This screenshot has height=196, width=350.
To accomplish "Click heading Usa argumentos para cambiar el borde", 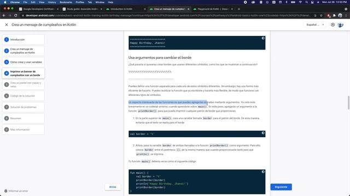I will (x=160, y=58).
